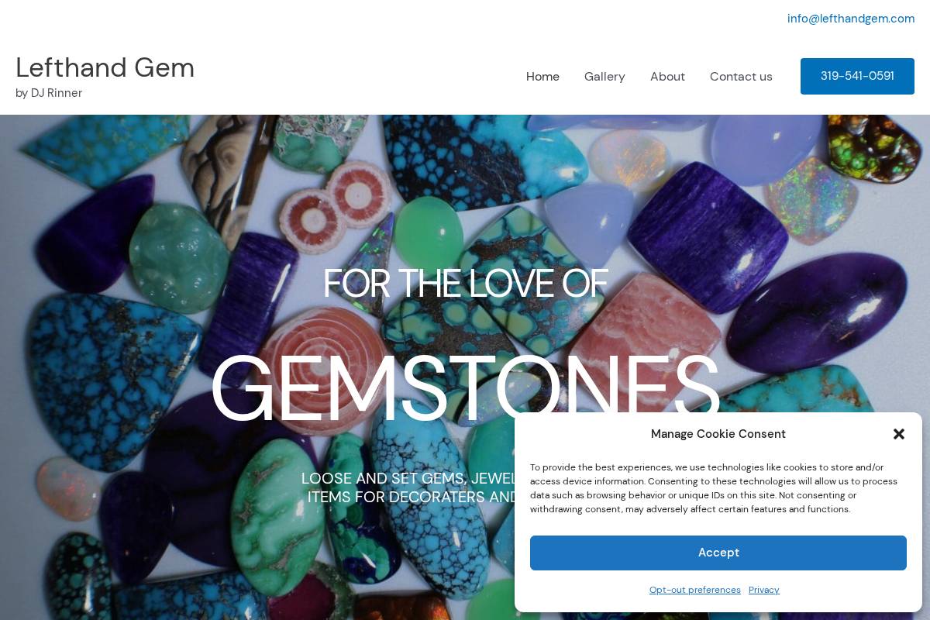Click the FOR THE LOVE OF heading
The width and height of the screenshot is (930, 620).
(x=465, y=284)
